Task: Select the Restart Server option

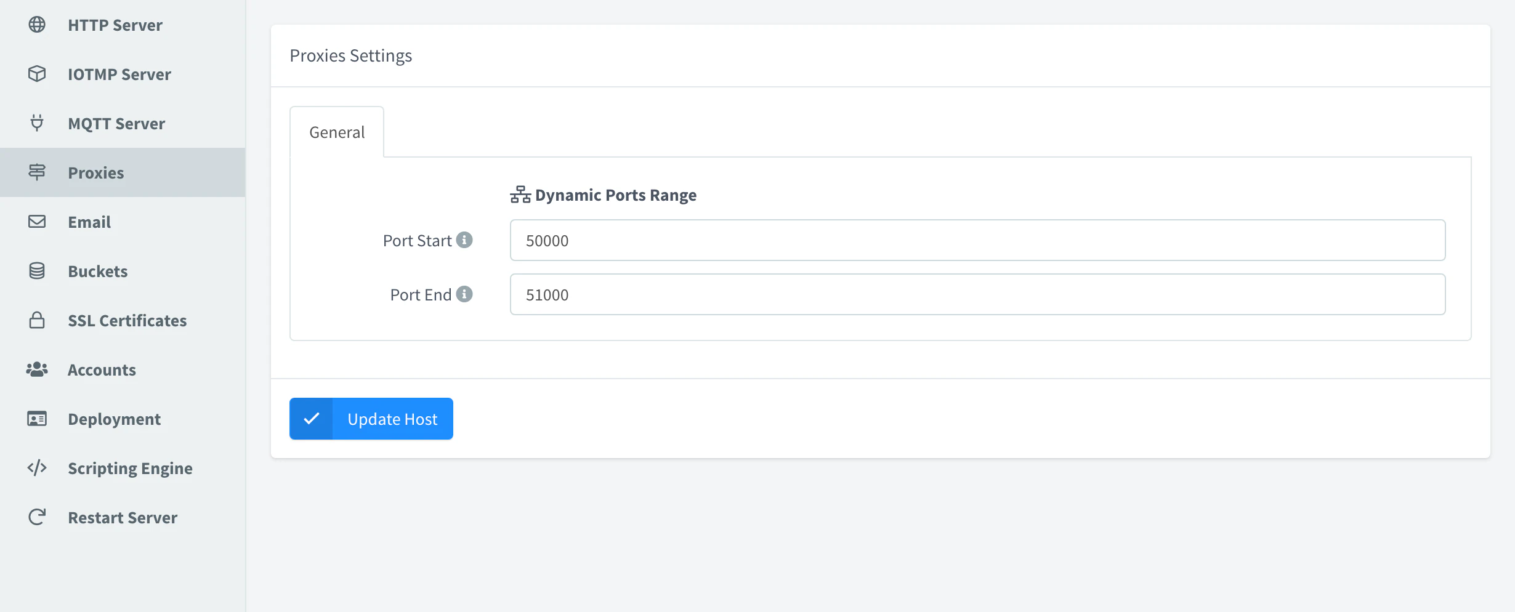Action: click(123, 517)
